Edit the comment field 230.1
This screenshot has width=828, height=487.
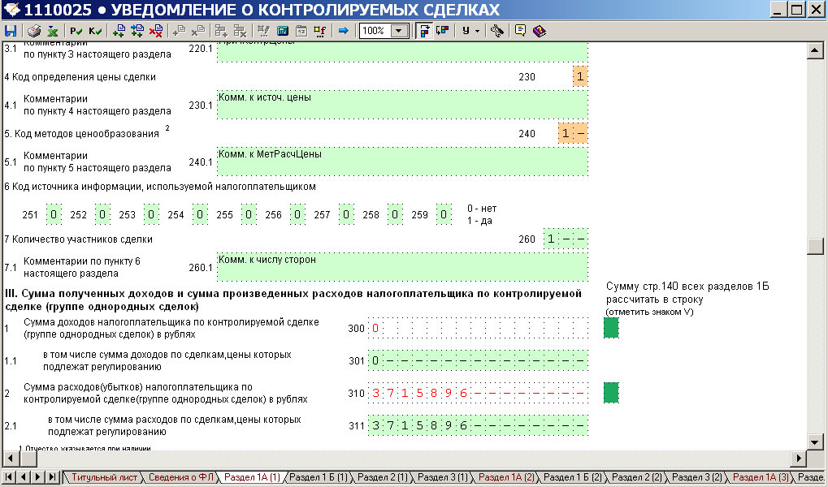tap(402, 105)
